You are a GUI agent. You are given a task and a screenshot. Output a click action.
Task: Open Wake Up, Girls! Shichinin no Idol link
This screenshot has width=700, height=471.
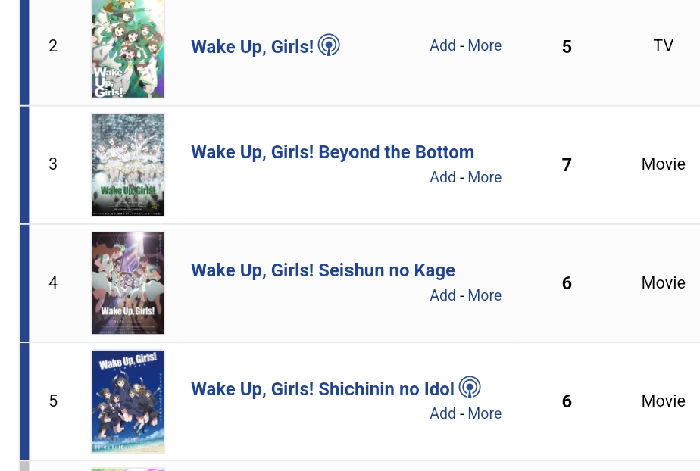pos(322,389)
